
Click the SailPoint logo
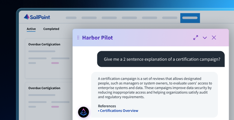[37, 17]
